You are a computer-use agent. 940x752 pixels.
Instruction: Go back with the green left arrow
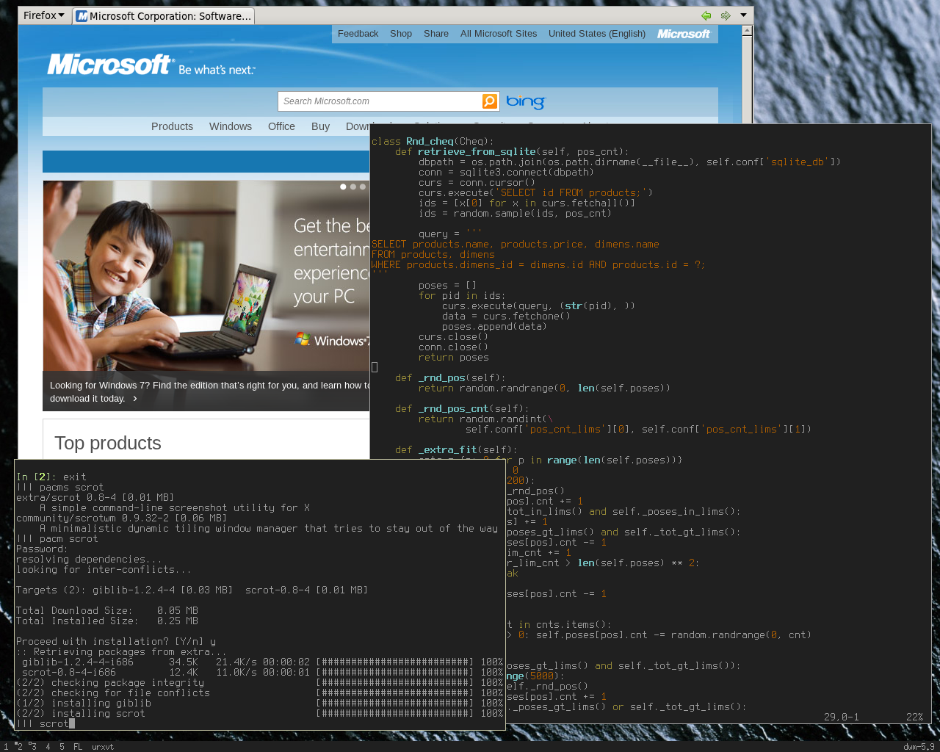(x=706, y=15)
